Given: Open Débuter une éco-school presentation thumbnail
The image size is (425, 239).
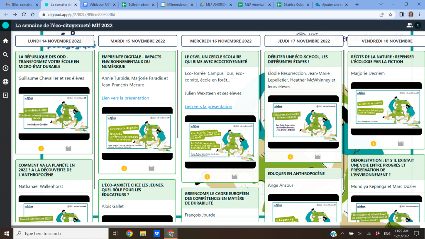Looking at the screenshot, I should (303, 122).
